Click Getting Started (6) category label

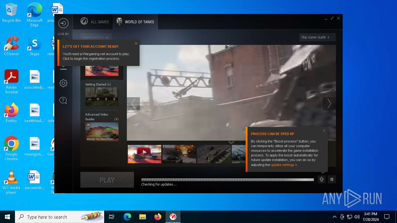pos(98,84)
